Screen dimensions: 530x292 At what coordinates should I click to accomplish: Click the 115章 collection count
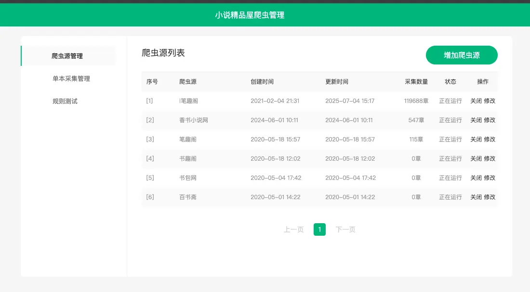[416, 140]
